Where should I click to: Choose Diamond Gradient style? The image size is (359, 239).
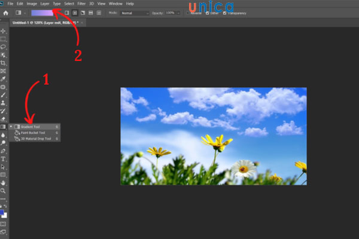(99, 13)
